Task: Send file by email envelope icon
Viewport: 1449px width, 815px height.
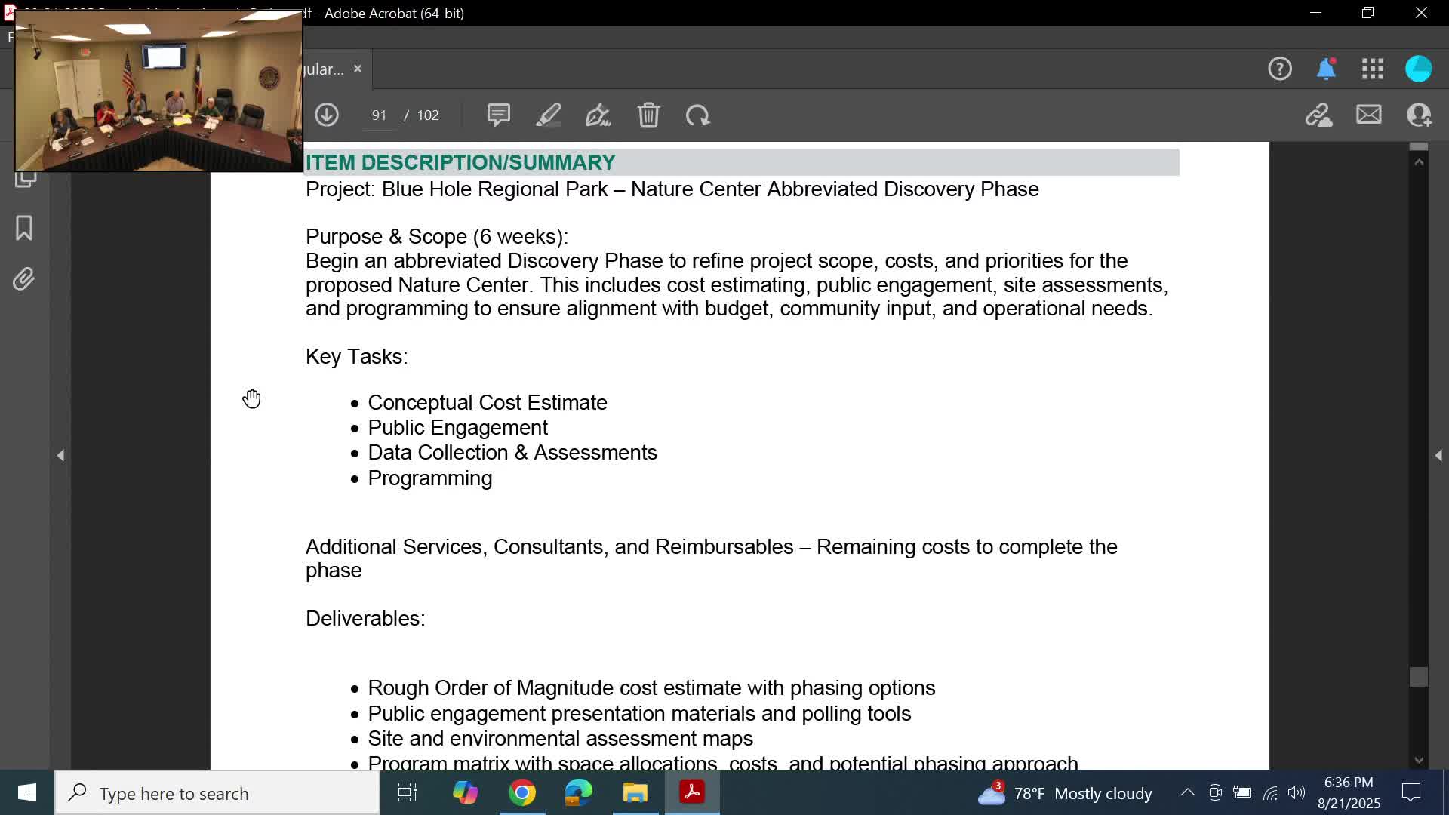Action: tap(1368, 115)
